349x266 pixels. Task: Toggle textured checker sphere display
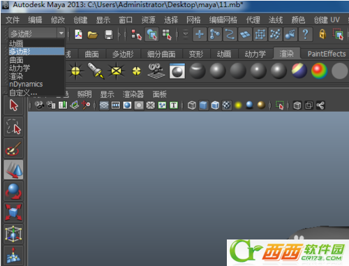227,105
